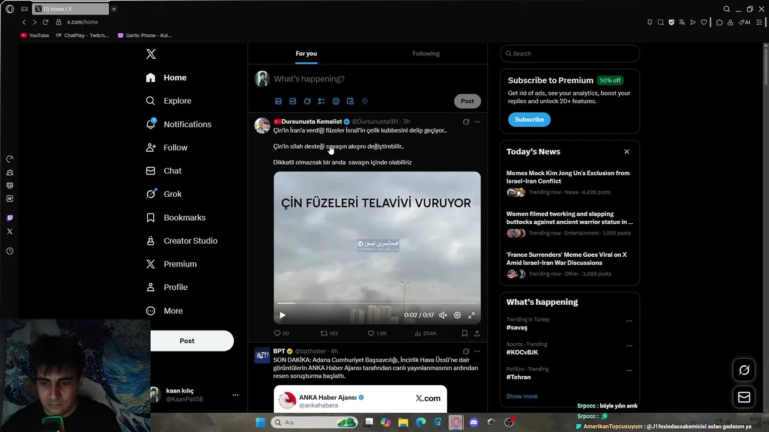Add a poll using the poll icon

point(321,101)
